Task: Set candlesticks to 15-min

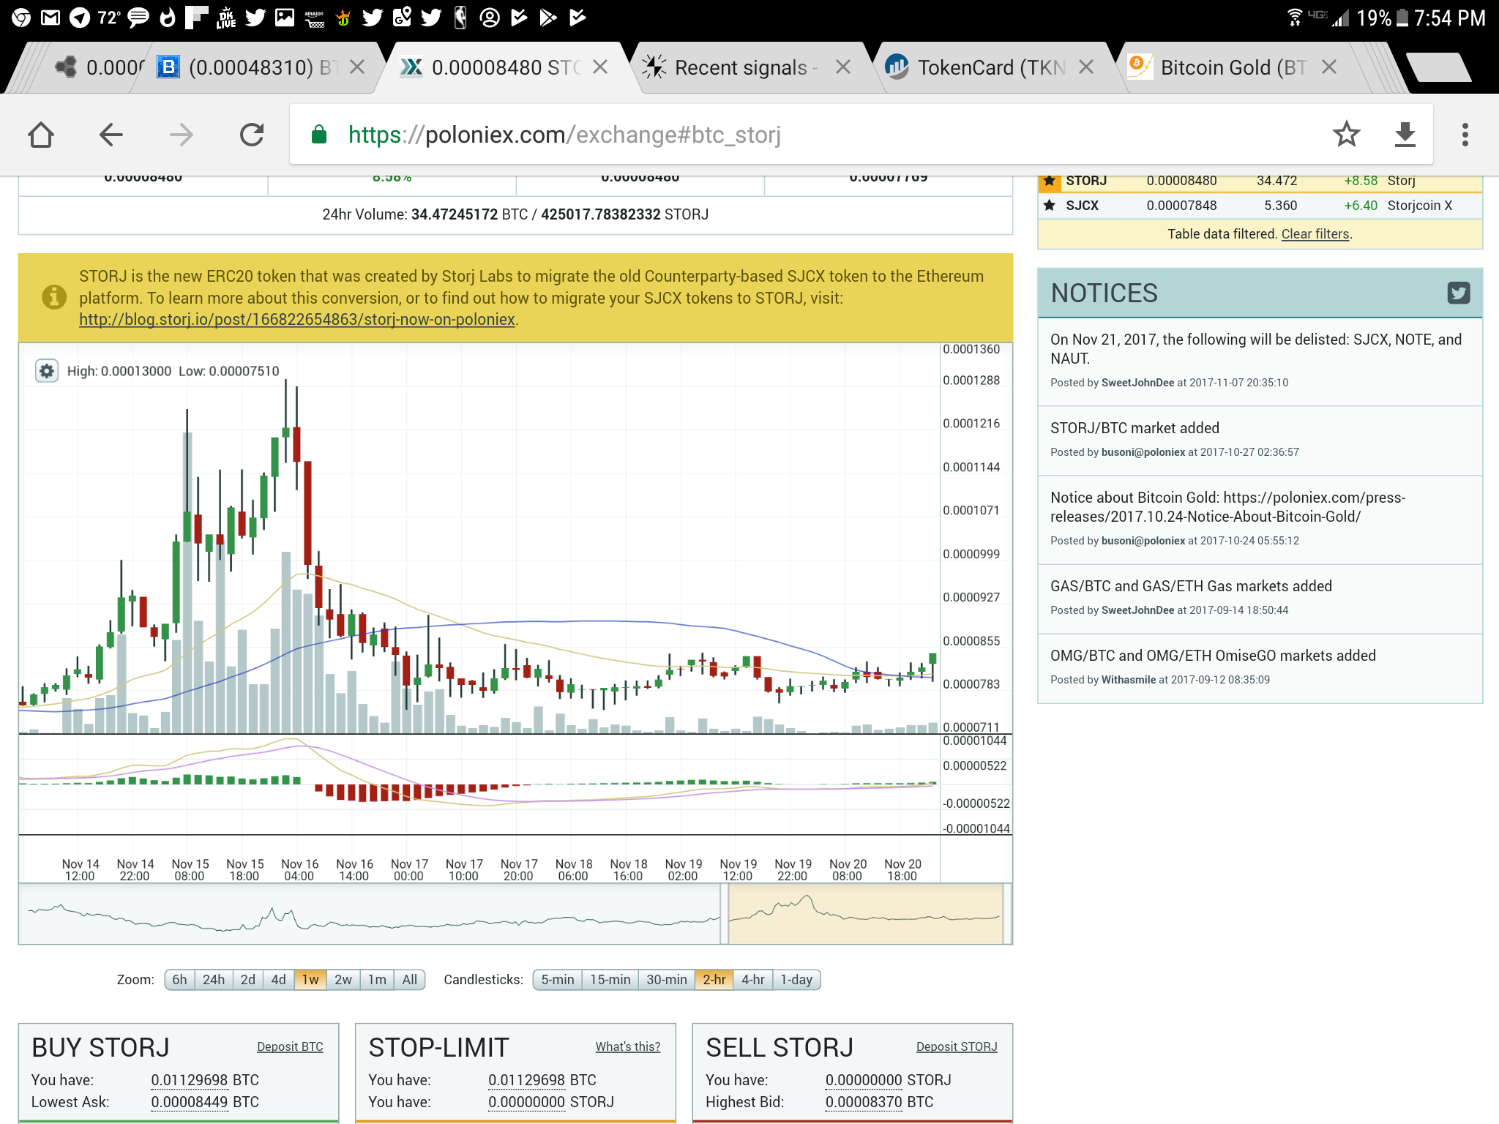Action: 610,980
